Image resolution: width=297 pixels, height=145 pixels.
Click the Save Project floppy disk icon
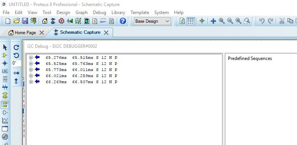tap(25, 21)
